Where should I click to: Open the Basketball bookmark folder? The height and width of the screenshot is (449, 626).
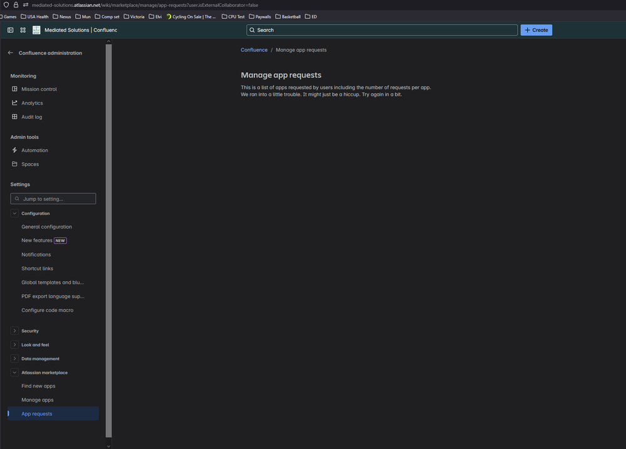[288, 17]
